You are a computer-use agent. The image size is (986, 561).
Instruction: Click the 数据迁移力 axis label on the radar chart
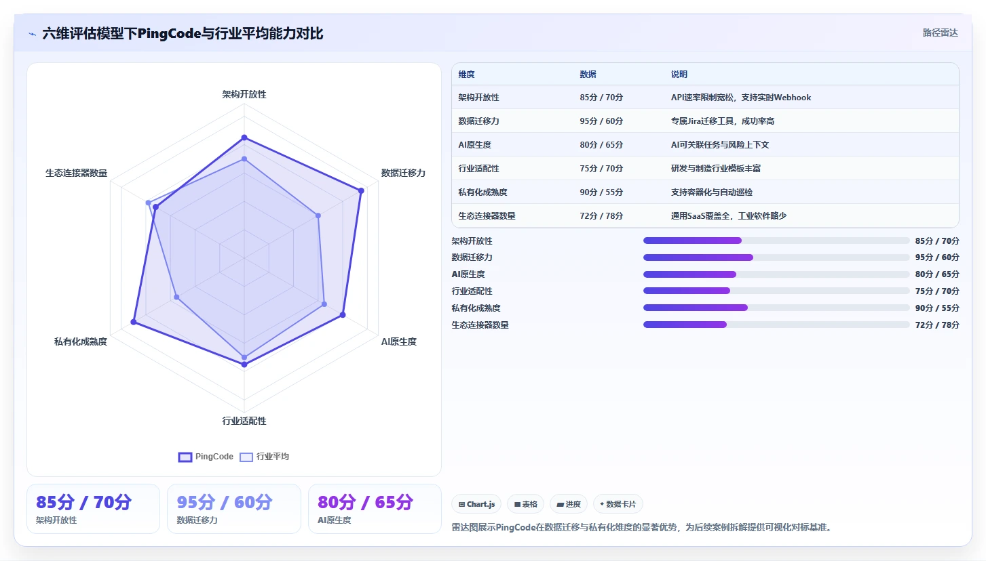click(x=403, y=173)
